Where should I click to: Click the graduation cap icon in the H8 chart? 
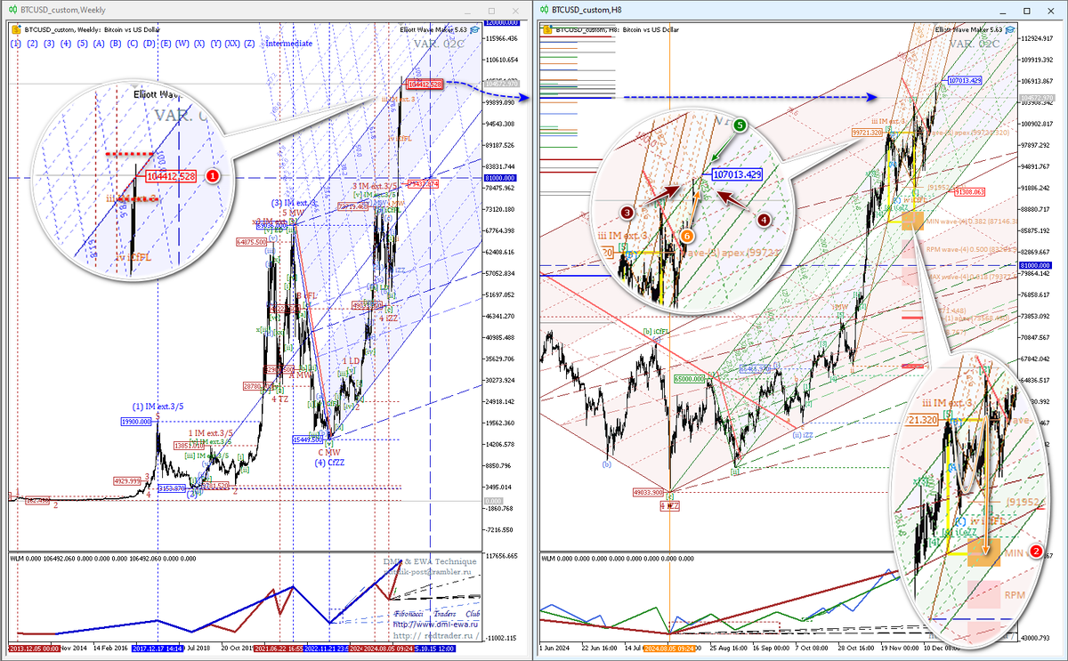[x=1010, y=29]
